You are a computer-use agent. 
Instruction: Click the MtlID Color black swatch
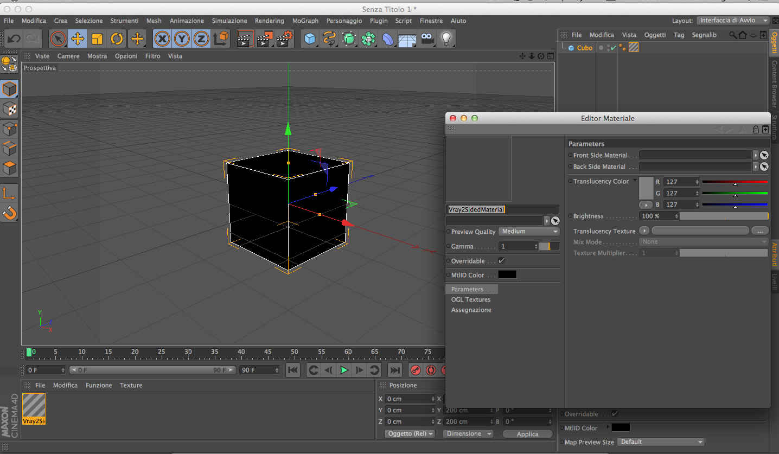(507, 275)
